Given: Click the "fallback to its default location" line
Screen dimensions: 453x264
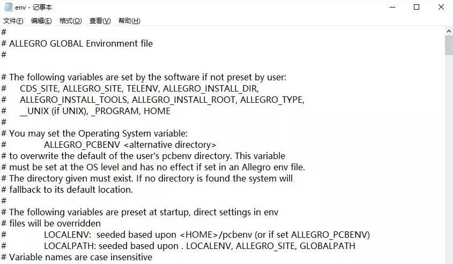Looking at the screenshot, I should (x=71, y=190).
